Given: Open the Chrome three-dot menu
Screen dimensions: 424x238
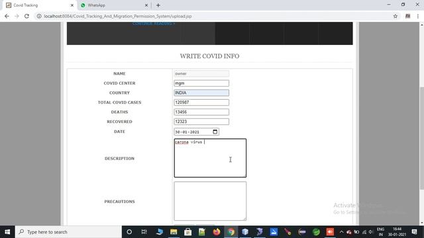Looking at the screenshot, I should point(418,16).
